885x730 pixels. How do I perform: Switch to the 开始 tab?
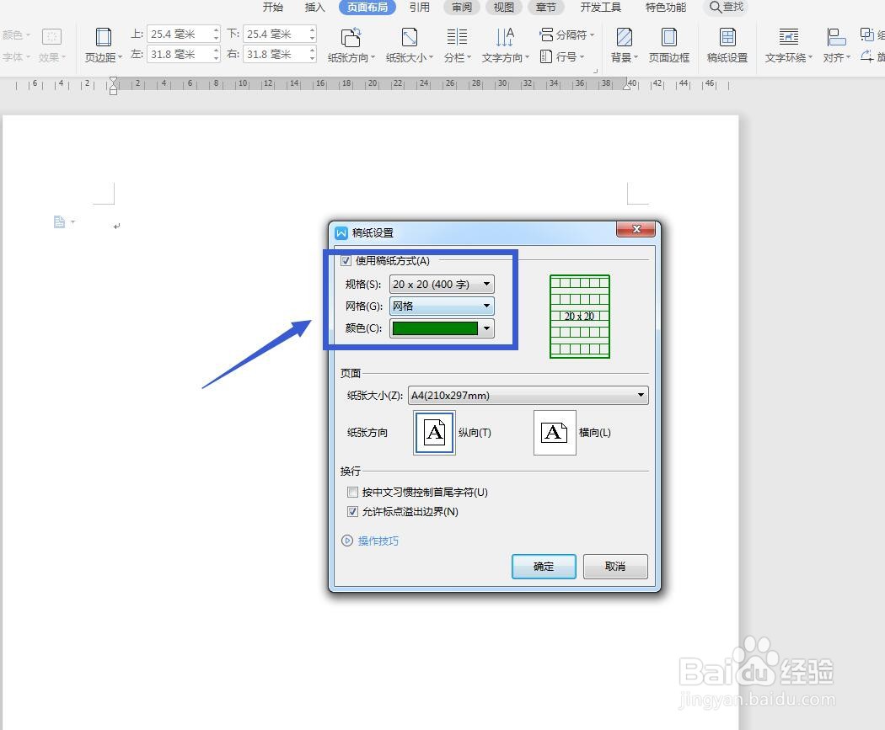[272, 7]
